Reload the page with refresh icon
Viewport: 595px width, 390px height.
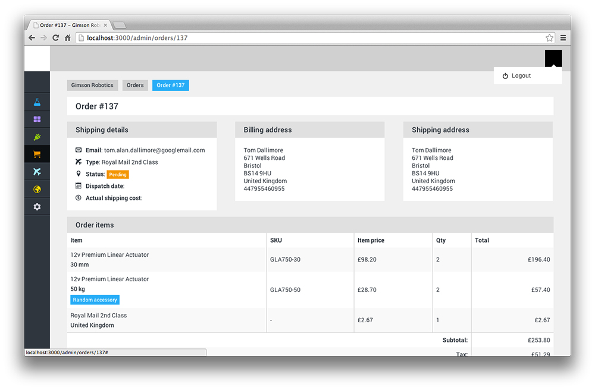point(56,37)
